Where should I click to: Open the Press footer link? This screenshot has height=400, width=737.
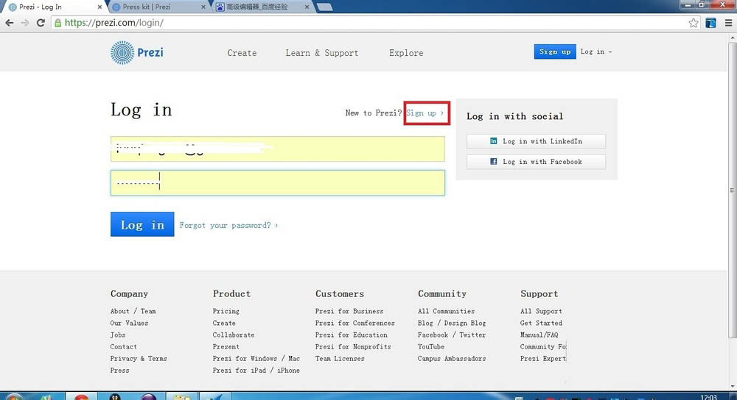click(119, 370)
